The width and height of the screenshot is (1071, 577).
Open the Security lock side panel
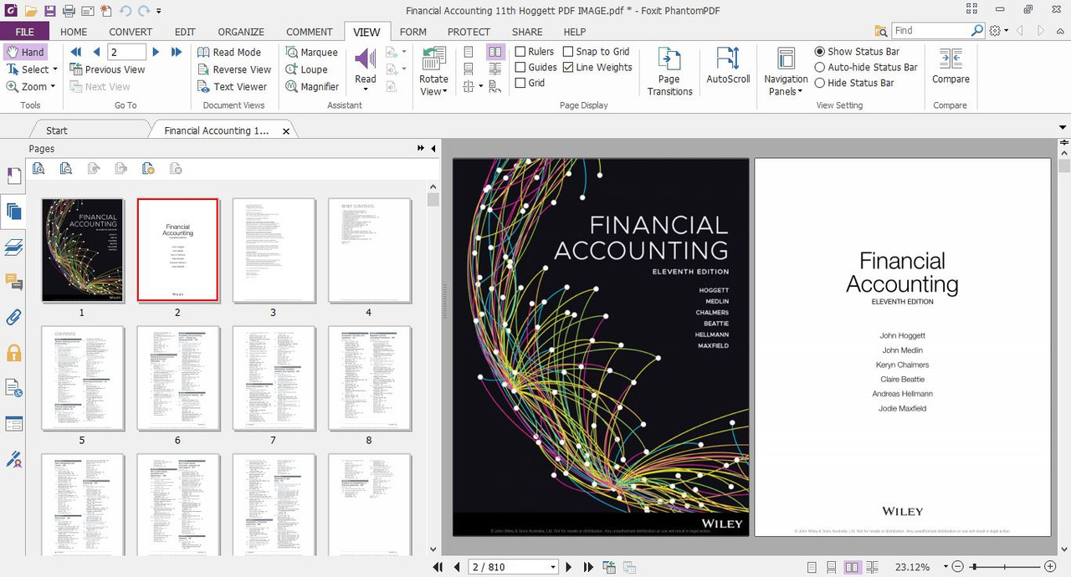click(13, 353)
